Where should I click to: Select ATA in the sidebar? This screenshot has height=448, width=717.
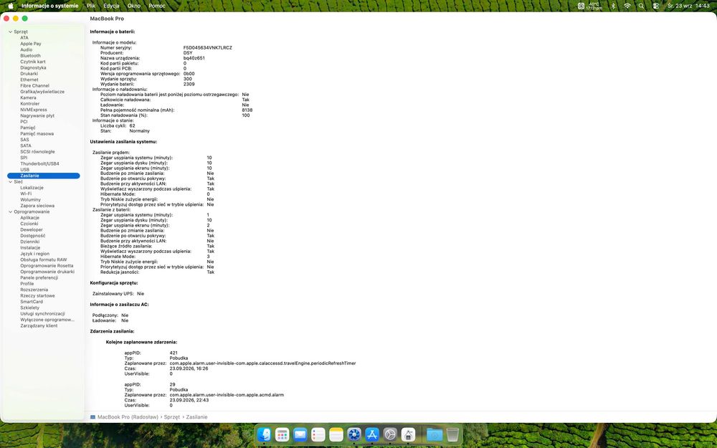pyautogui.click(x=24, y=38)
